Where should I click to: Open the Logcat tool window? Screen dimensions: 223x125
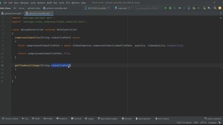click(89, 119)
